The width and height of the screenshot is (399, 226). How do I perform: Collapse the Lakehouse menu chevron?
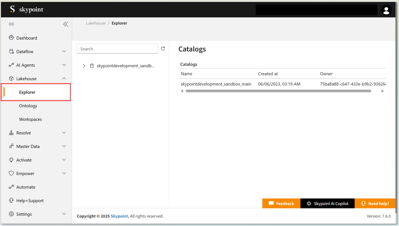point(64,79)
